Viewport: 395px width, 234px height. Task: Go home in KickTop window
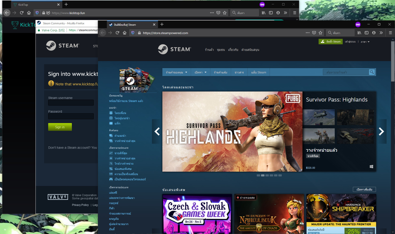[29, 13]
